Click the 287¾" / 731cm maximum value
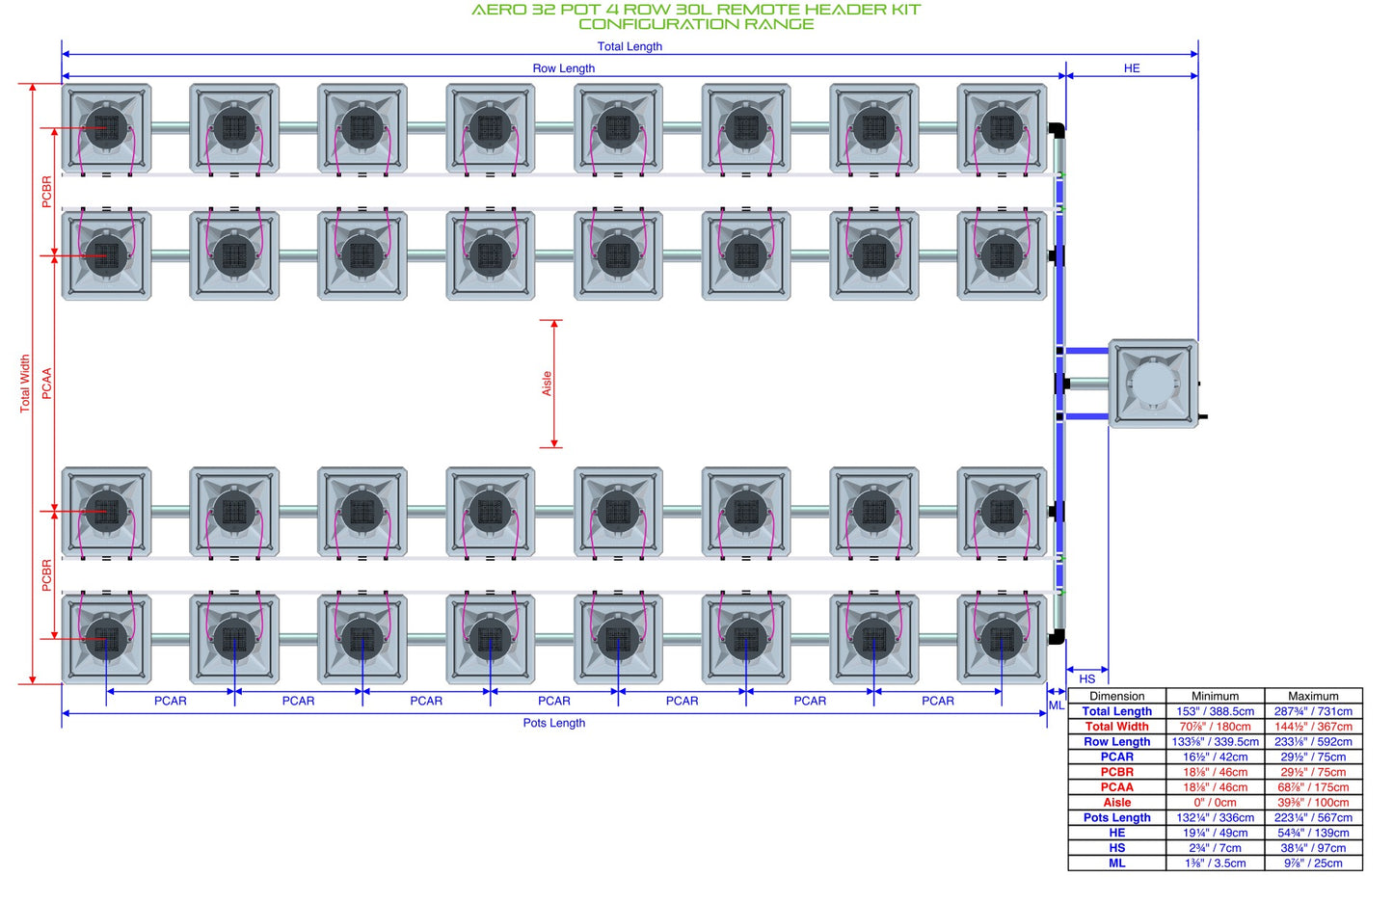Image resolution: width=1393 pixels, height=903 pixels. (1313, 711)
